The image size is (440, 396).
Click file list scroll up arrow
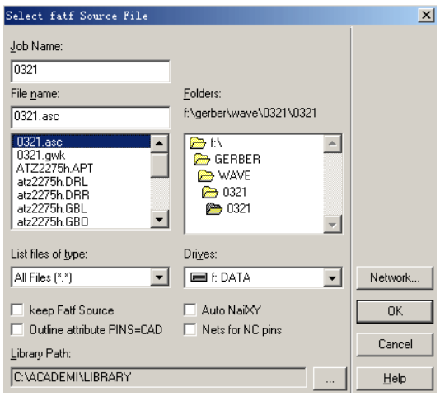[x=159, y=143]
